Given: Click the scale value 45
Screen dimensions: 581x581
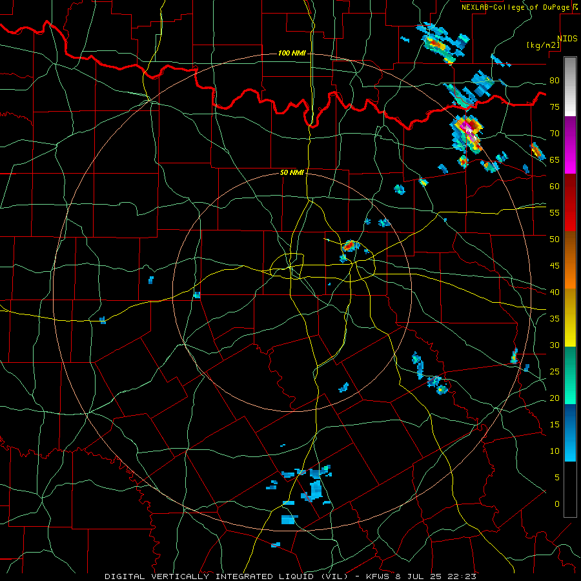Looking at the screenshot, I should click(x=555, y=266).
